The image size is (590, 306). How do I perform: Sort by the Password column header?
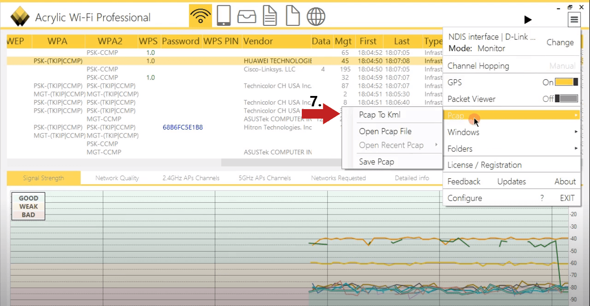pyautogui.click(x=180, y=41)
